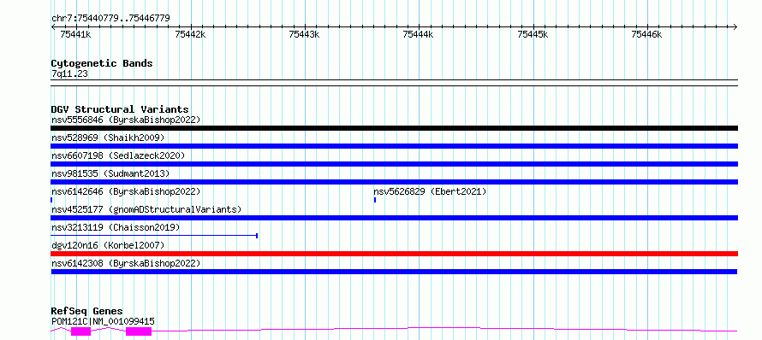This screenshot has height=340, width=762.
Task: Open nsv4525177 (gnomADStructuralVariants) label
Action: [146, 209]
